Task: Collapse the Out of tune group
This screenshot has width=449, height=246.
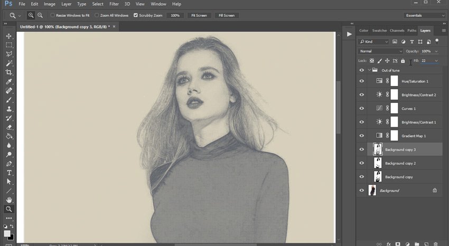Action: [x=369, y=70]
